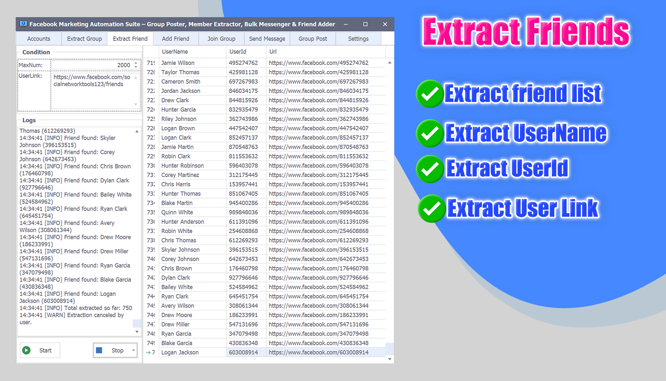Select the Taylor Thomas row
The height and width of the screenshot is (381, 666).
coord(264,72)
